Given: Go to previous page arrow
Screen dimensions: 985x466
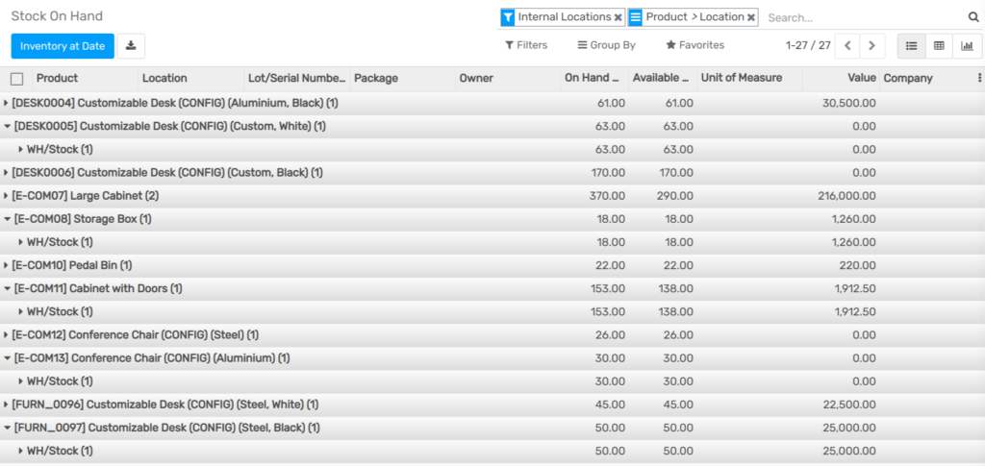Looking at the screenshot, I should (847, 46).
